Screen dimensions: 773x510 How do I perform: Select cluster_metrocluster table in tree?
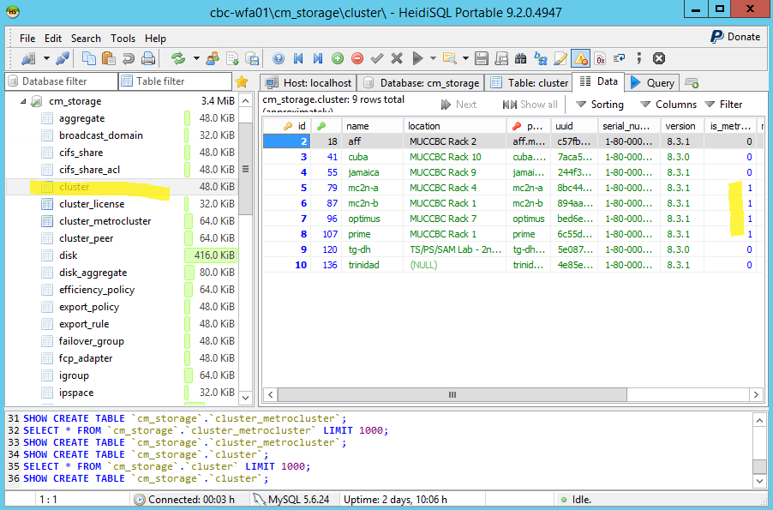point(105,221)
